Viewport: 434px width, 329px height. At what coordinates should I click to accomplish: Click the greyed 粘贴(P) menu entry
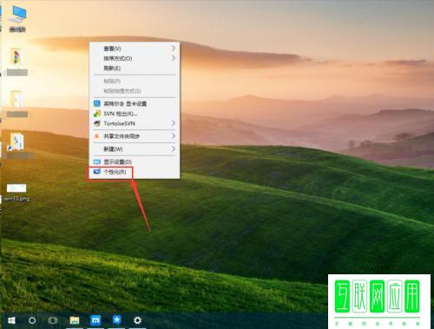coord(135,81)
